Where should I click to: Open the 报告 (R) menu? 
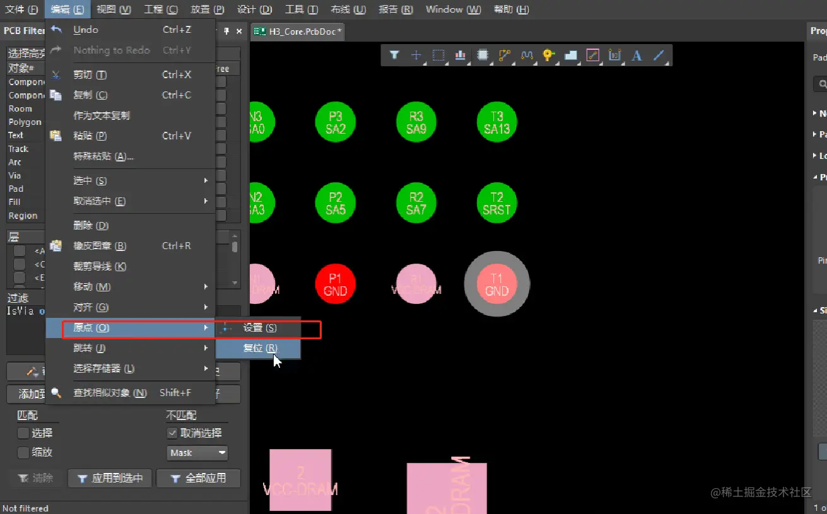click(x=396, y=9)
